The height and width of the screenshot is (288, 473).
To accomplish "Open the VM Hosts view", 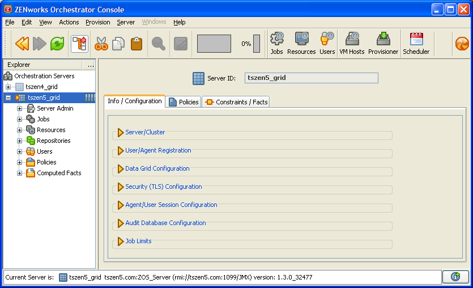I will tap(352, 44).
